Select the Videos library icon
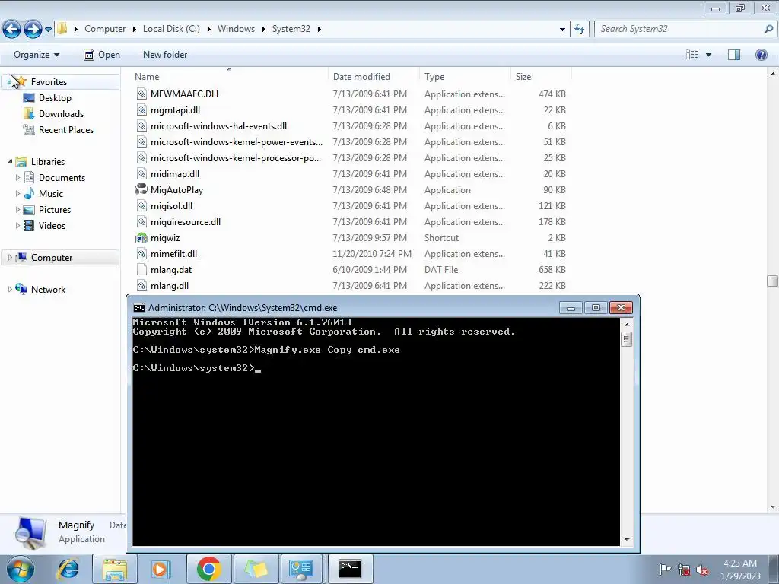This screenshot has height=584, width=779. pos(30,225)
